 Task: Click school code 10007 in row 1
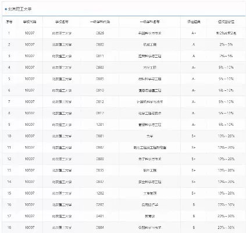coord(30,33)
